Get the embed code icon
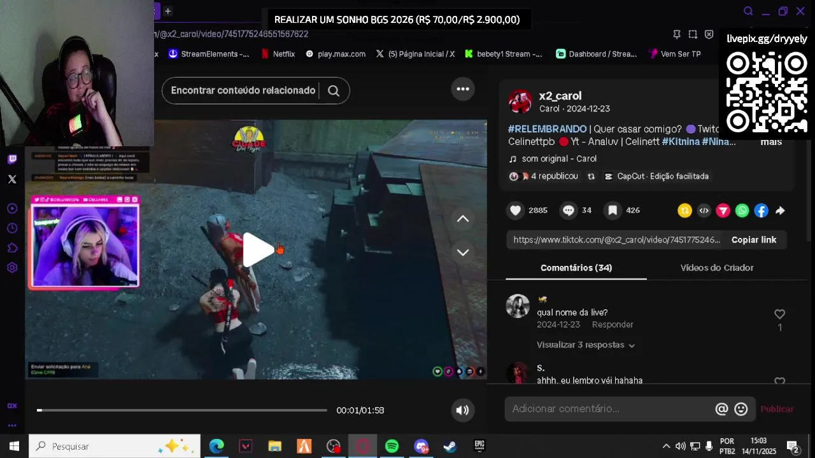The image size is (815, 458). tap(704, 211)
